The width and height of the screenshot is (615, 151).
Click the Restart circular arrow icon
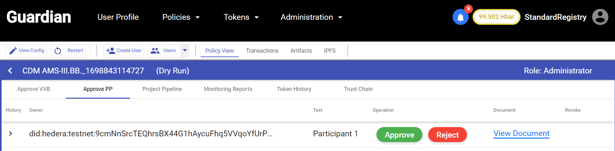(x=58, y=51)
